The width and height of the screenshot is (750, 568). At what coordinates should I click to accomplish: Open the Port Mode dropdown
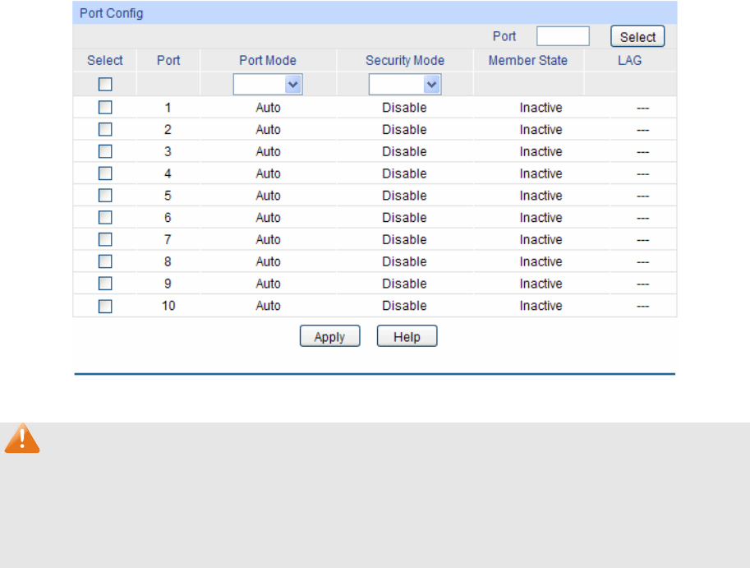pyautogui.click(x=268, y=84)
